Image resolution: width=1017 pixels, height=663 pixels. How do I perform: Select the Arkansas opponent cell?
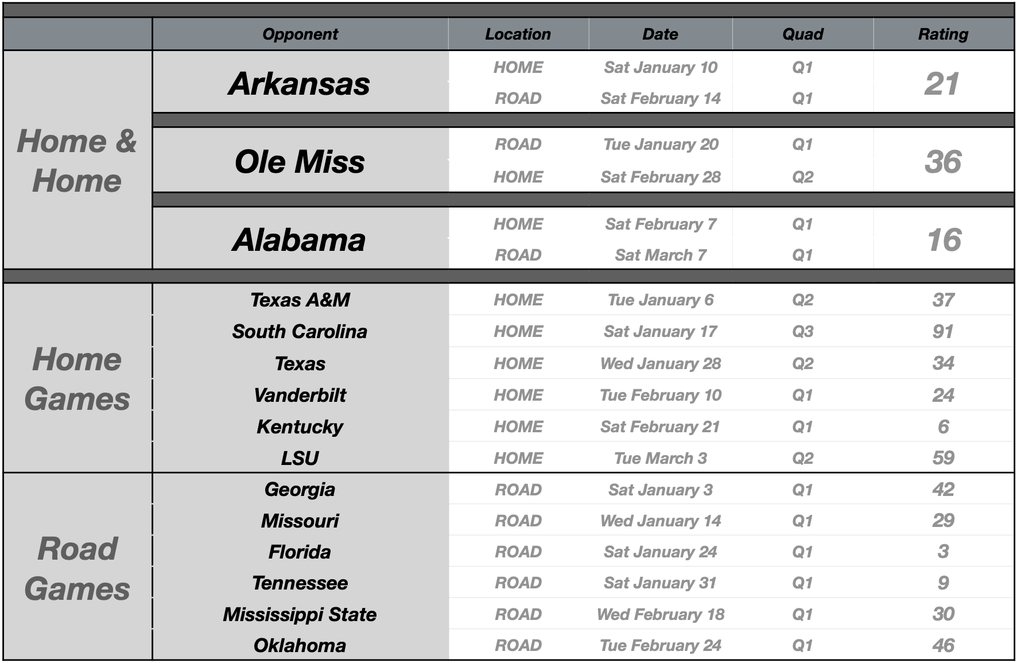click(300, 84)
